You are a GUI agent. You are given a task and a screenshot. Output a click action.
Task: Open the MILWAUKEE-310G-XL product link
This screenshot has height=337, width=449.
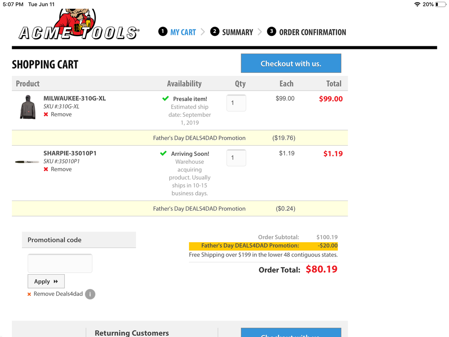(75, 98)
